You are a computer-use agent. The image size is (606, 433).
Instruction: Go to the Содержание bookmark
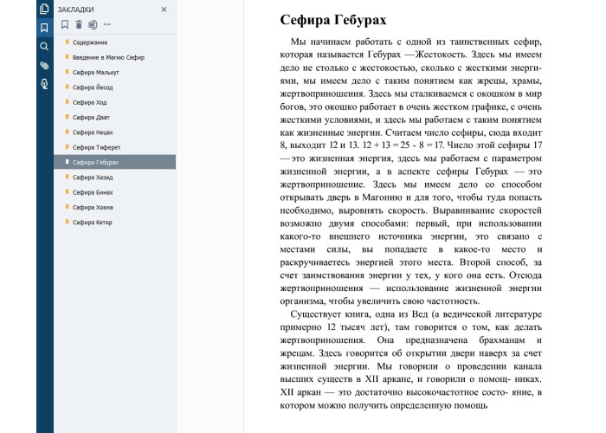[x=90, y=42]
